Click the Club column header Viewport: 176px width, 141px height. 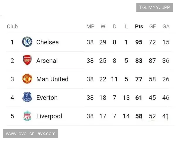[12, 26]
